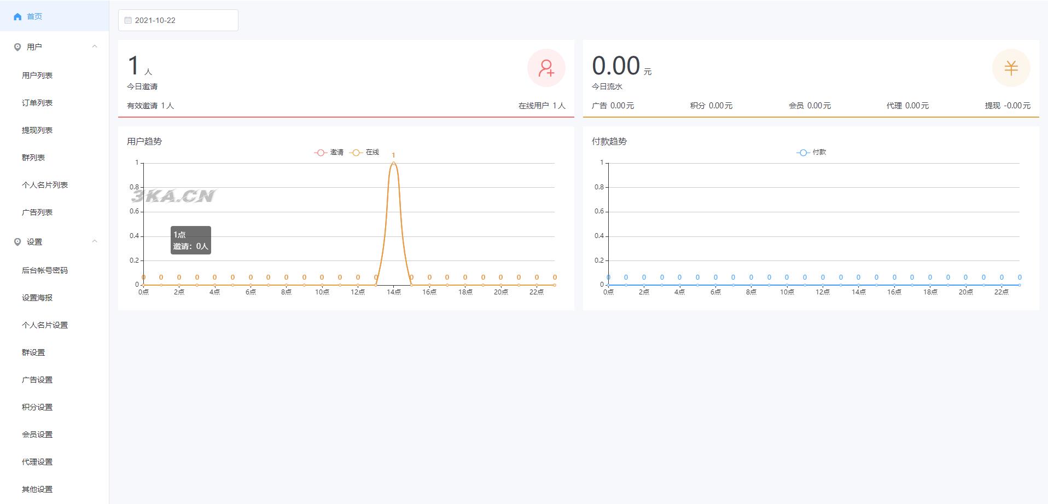1048x504 pixels.
Task: Open the 2021-10-22 date picker
Action: (178, 20)
